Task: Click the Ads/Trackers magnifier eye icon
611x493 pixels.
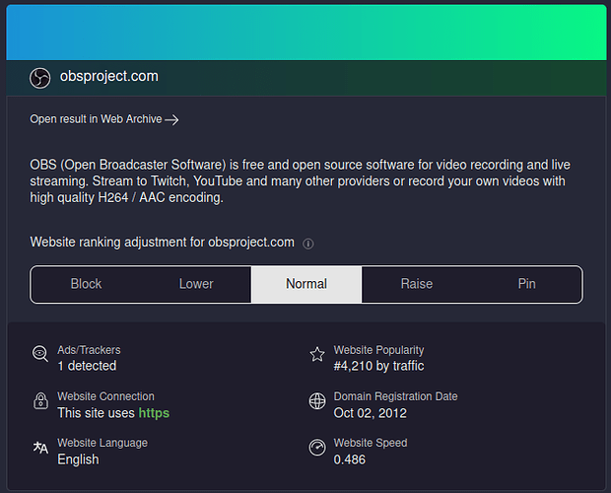Action: 40,354
